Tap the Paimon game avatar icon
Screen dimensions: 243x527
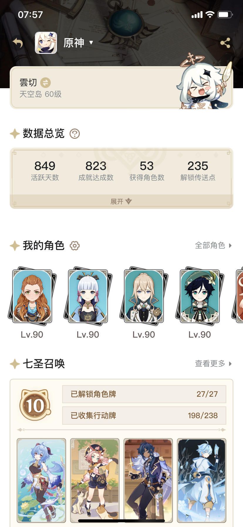point(46,43)
